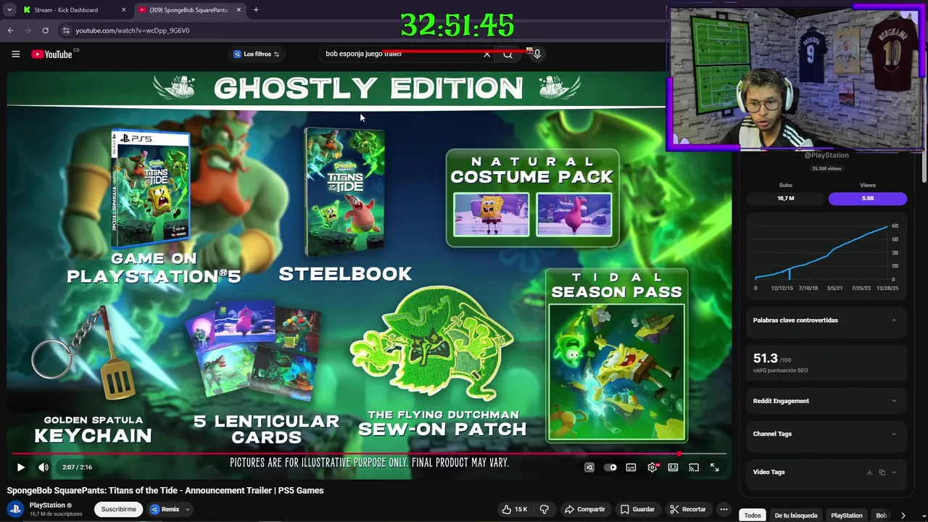Image resolution: width=928 pixels, height=522 pixels.
Task: Dislike the video
Action: 544,509
